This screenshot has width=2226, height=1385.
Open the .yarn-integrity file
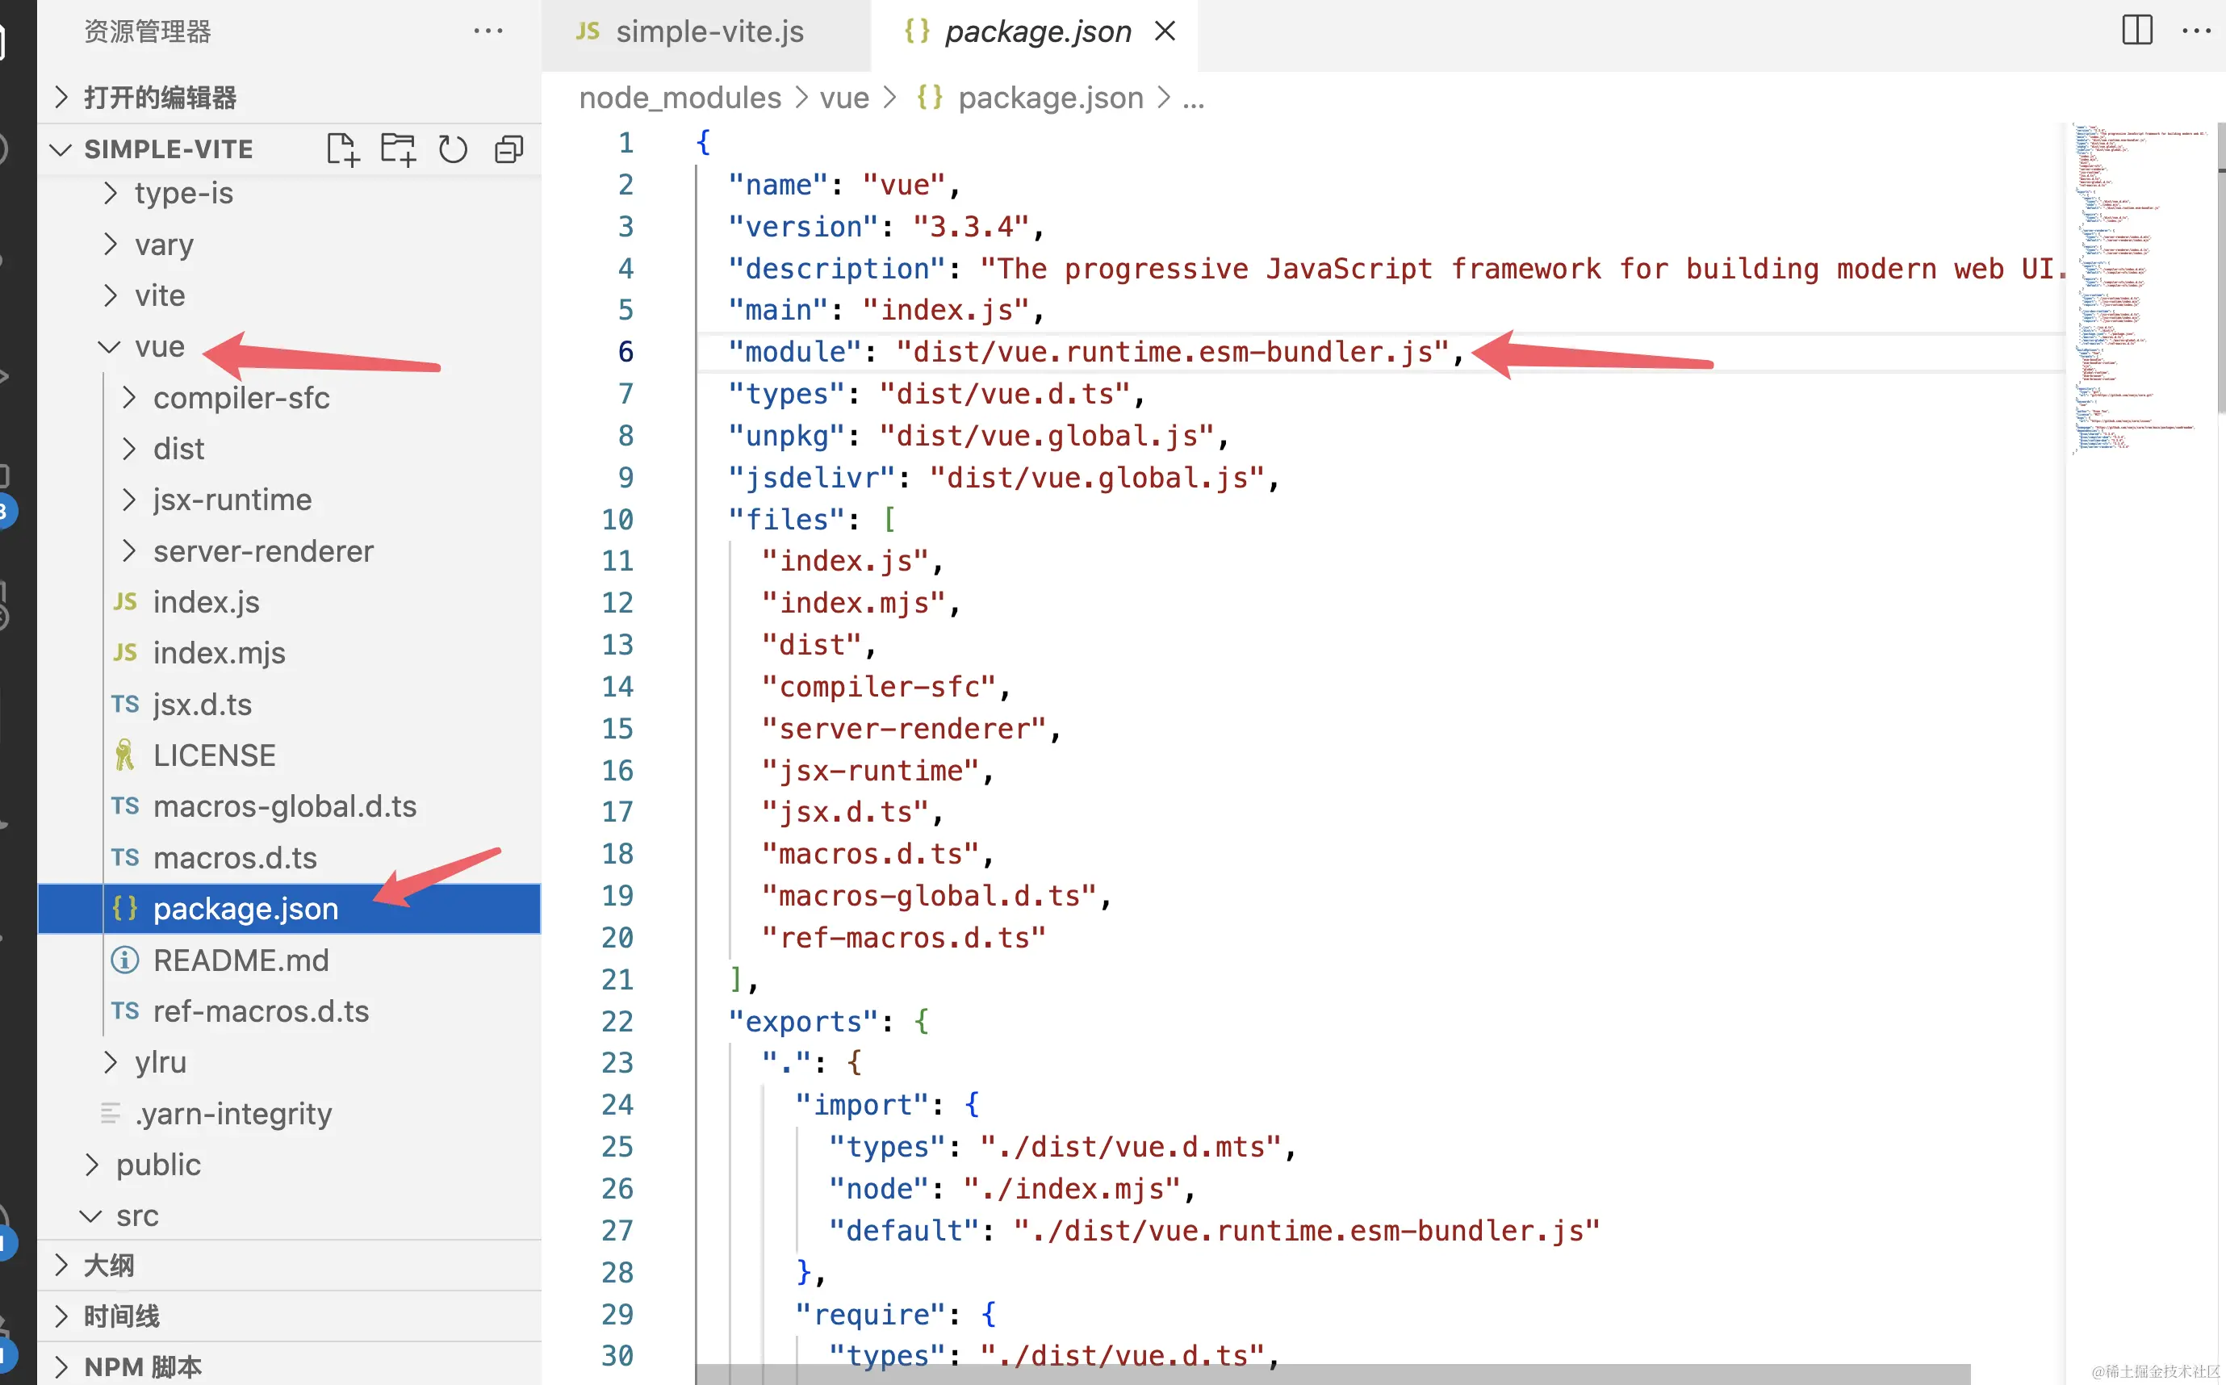pyautogui.click(x=290, y=1114)
